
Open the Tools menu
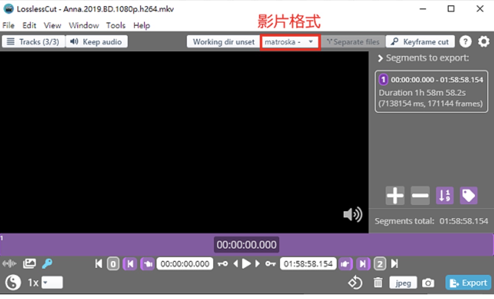[116, 25]
